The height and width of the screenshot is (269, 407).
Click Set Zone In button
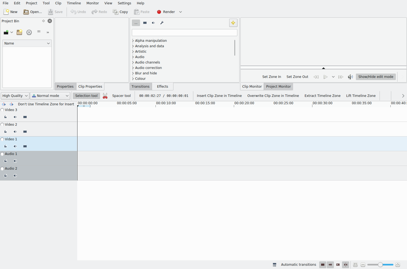tap(272, 77)
